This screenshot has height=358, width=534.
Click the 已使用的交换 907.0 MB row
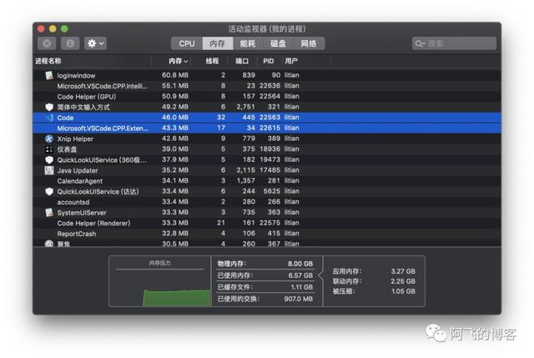265,299
